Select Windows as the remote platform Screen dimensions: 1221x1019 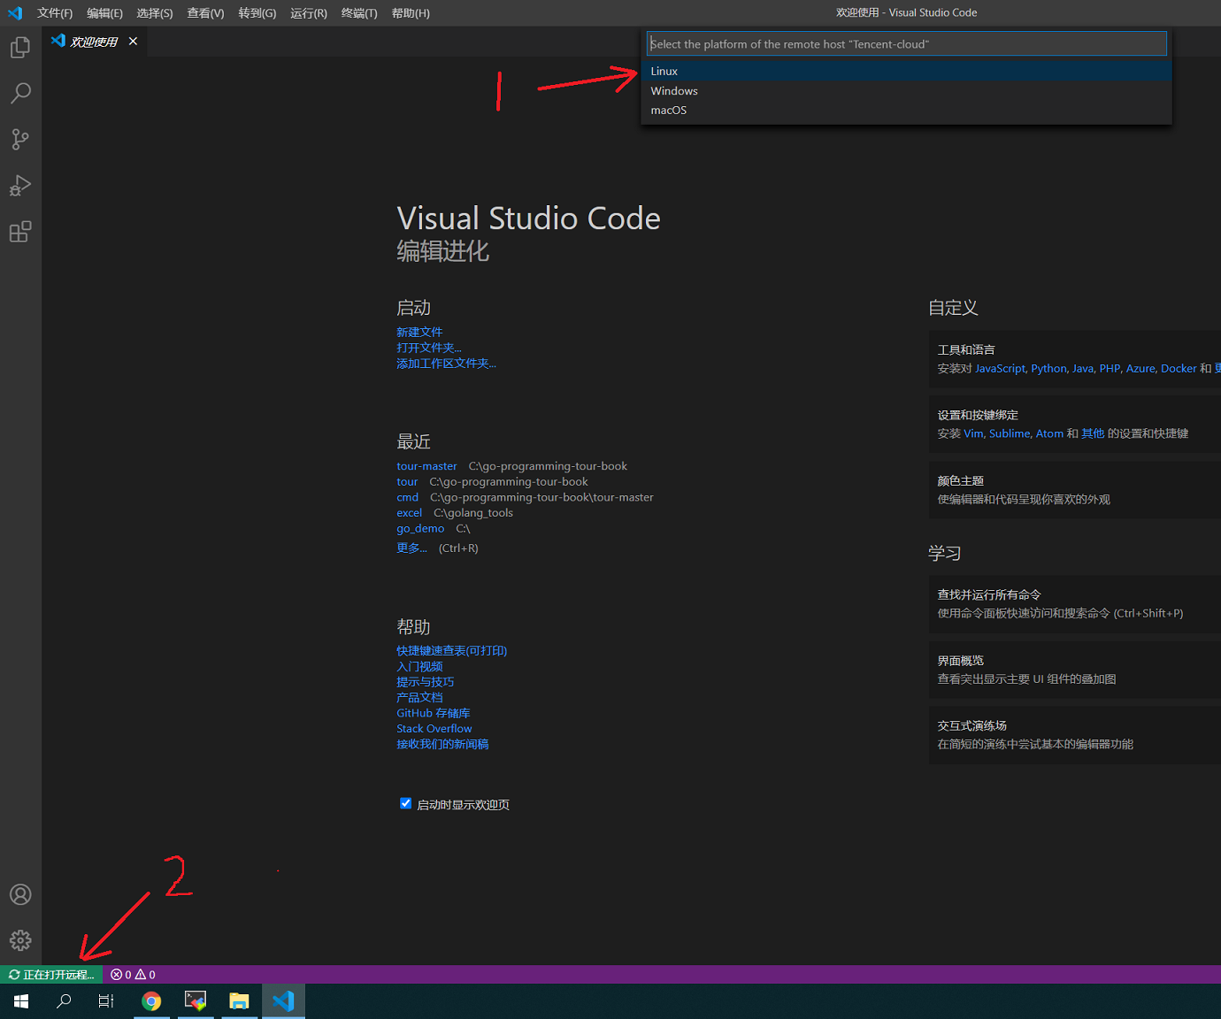pos(906,91)
